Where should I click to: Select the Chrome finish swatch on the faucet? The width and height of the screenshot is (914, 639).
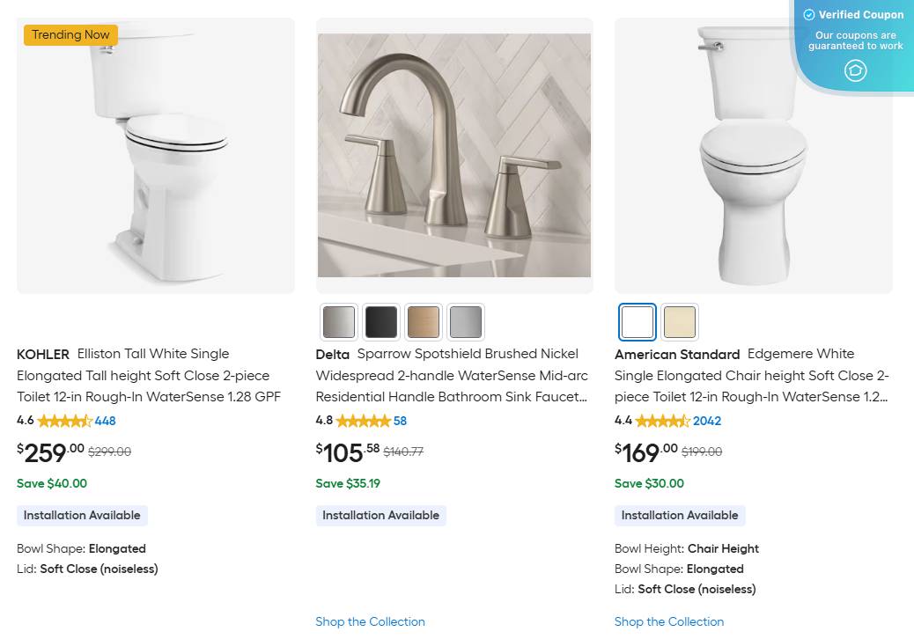pyautogui.click(x=465, y=321)
